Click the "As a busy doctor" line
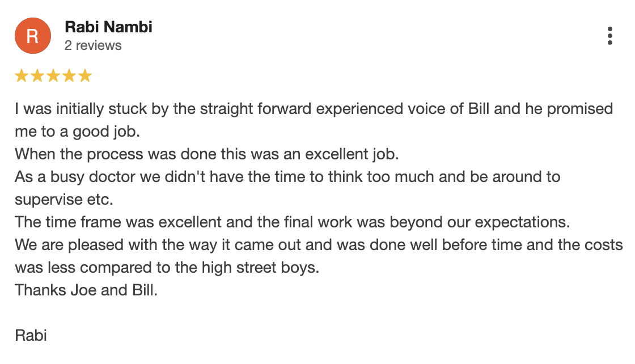The height and width of the screenshot is (364, 635). (x=287, y=177)
